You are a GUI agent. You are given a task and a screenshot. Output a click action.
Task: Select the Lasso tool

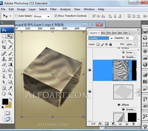click(x=4, y=42)
